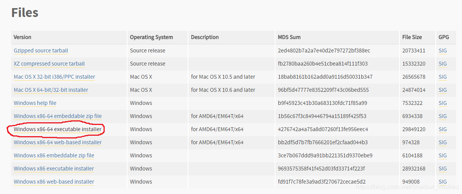Select MD5 sum 18bab8161b162add0a9116d50031b347
The image size is (462, 194).
tap(325, 77)
